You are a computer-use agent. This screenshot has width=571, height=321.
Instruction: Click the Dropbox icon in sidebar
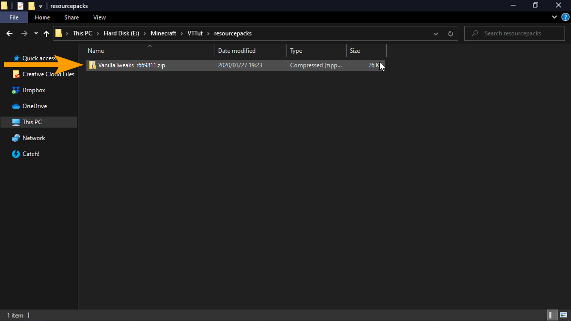tap(15, 90)
